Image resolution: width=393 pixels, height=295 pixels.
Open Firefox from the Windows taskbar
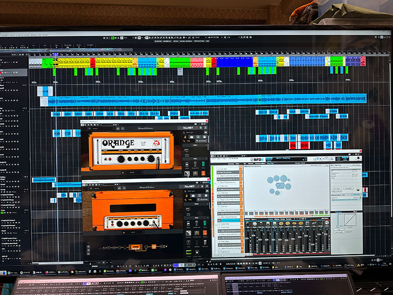(x=47, y=272)
